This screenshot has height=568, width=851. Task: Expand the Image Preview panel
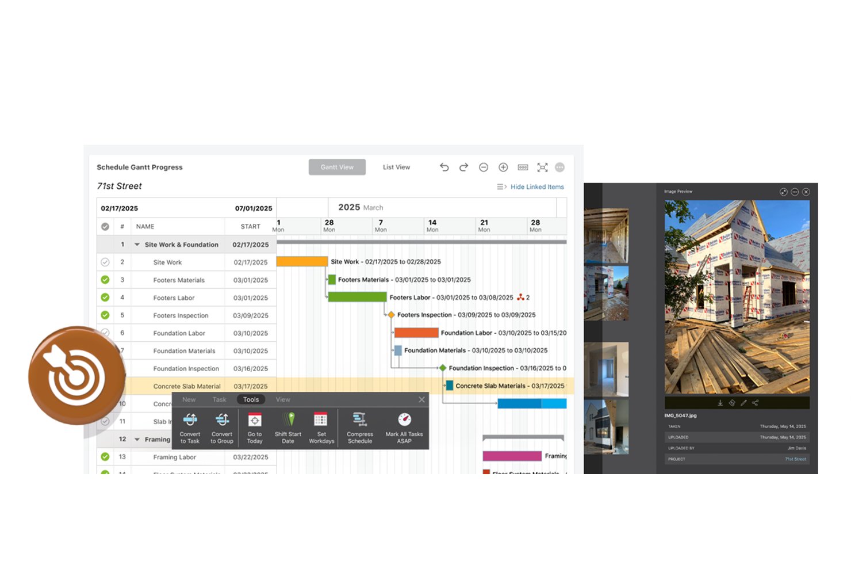[x=783, y=192]
